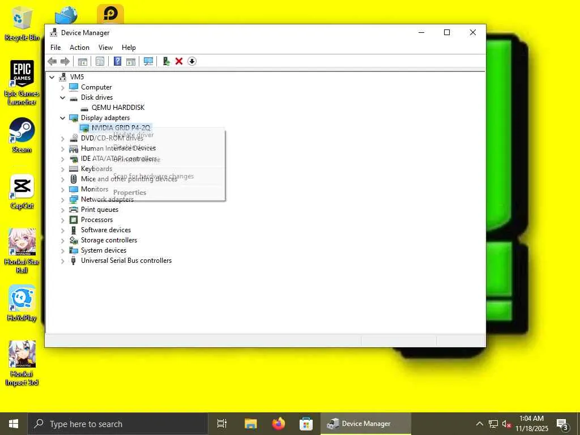Open the Action menu
The height and width of the screenshot is (435, 580).
79,48
